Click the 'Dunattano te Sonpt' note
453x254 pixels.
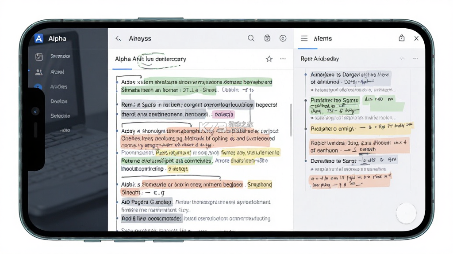tap(354, 161)
